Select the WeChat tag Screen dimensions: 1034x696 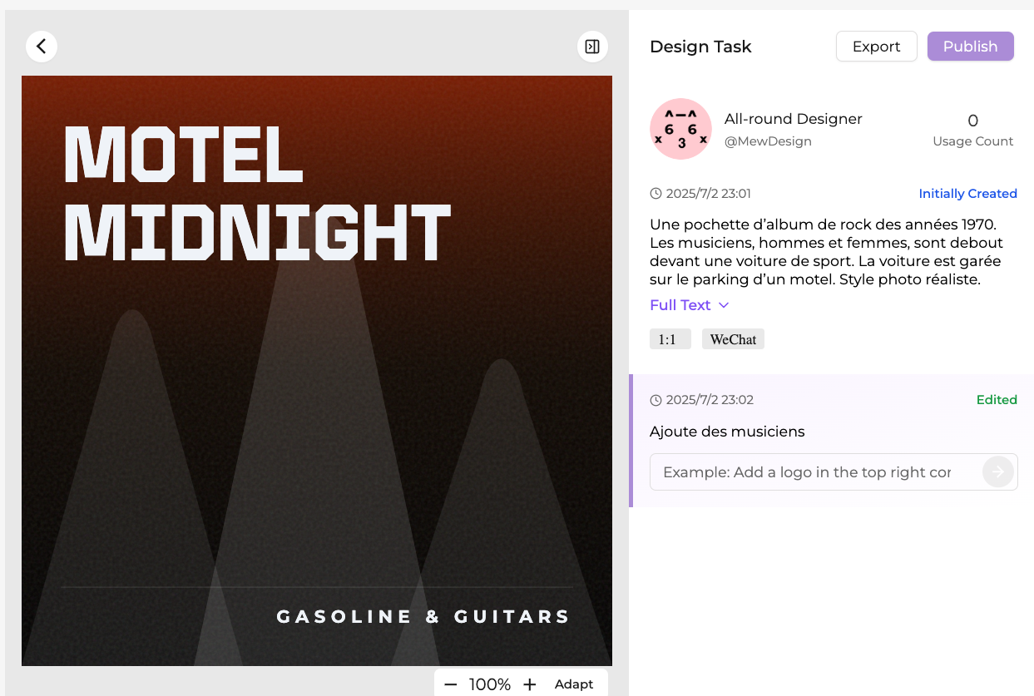(733, 339)
